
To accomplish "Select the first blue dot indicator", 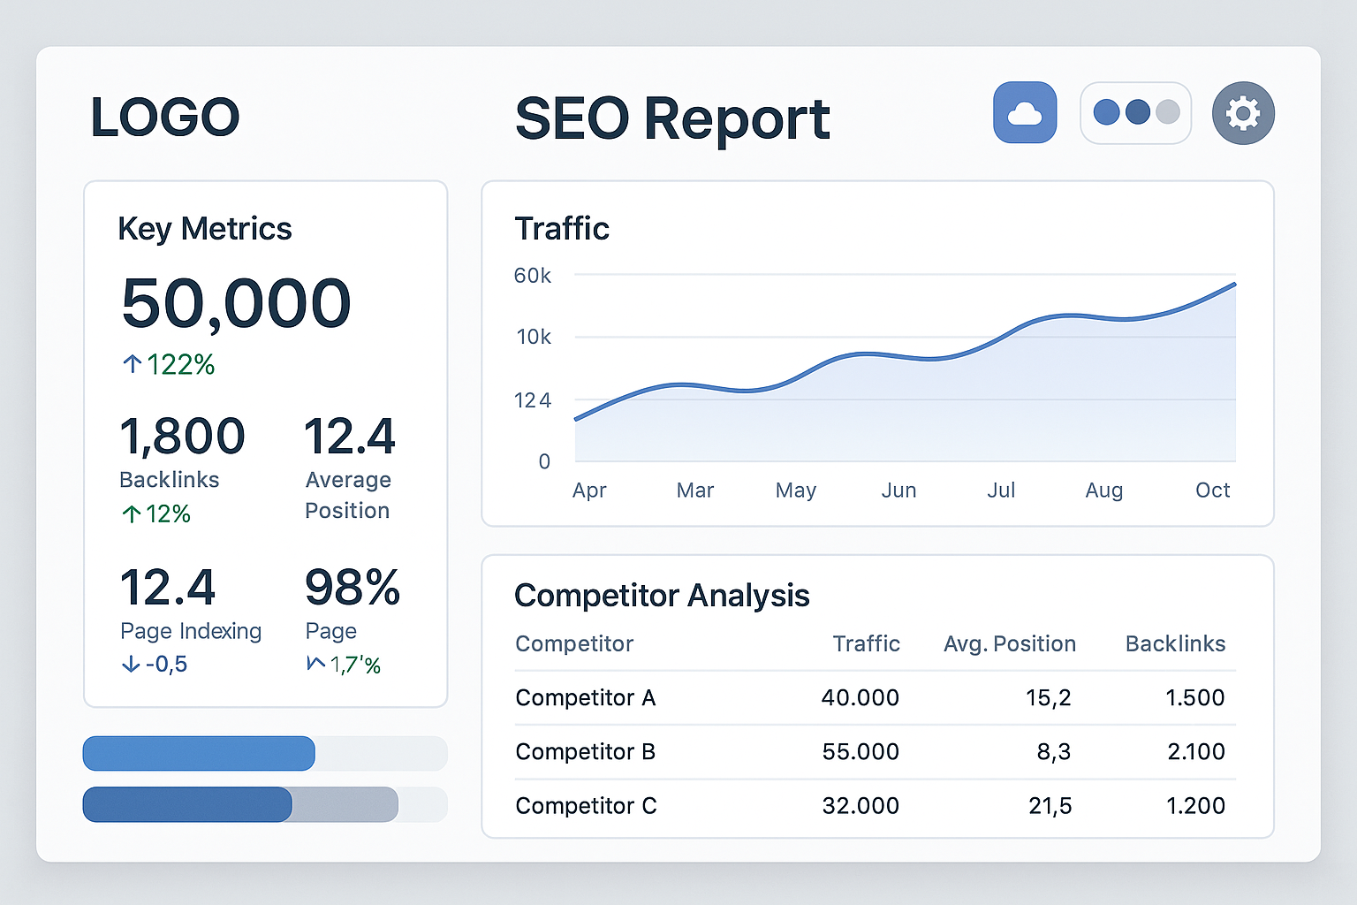I will [x=1106, y=112].
